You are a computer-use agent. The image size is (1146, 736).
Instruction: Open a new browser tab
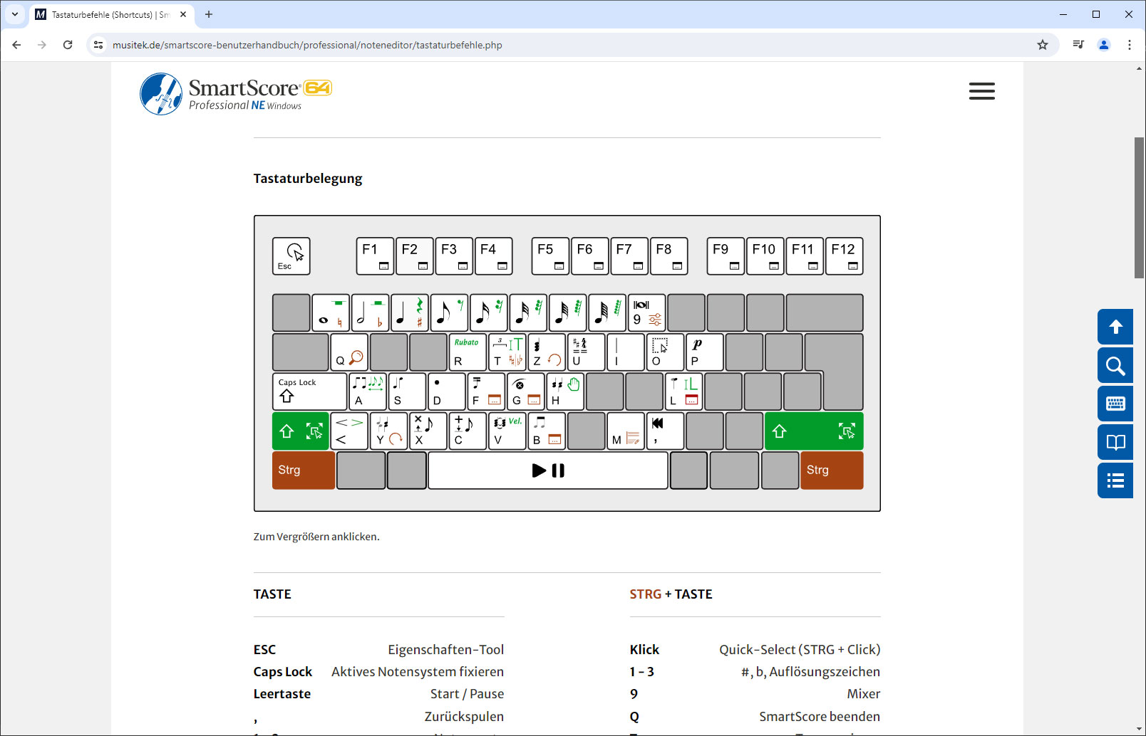209,14
